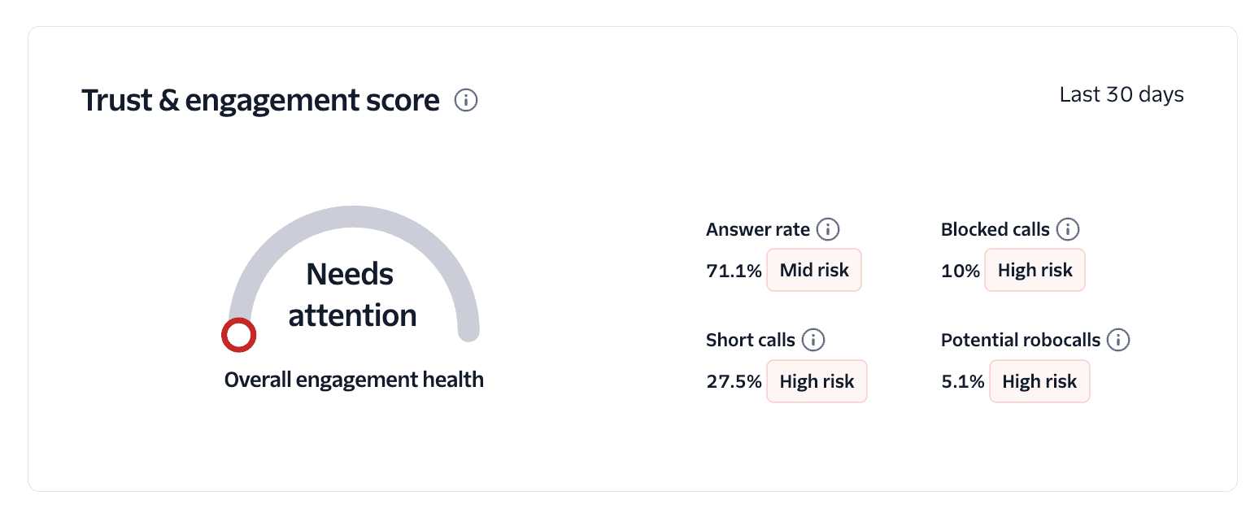
Task: Click the gauge progress indicator position
Action: point(238,334)
